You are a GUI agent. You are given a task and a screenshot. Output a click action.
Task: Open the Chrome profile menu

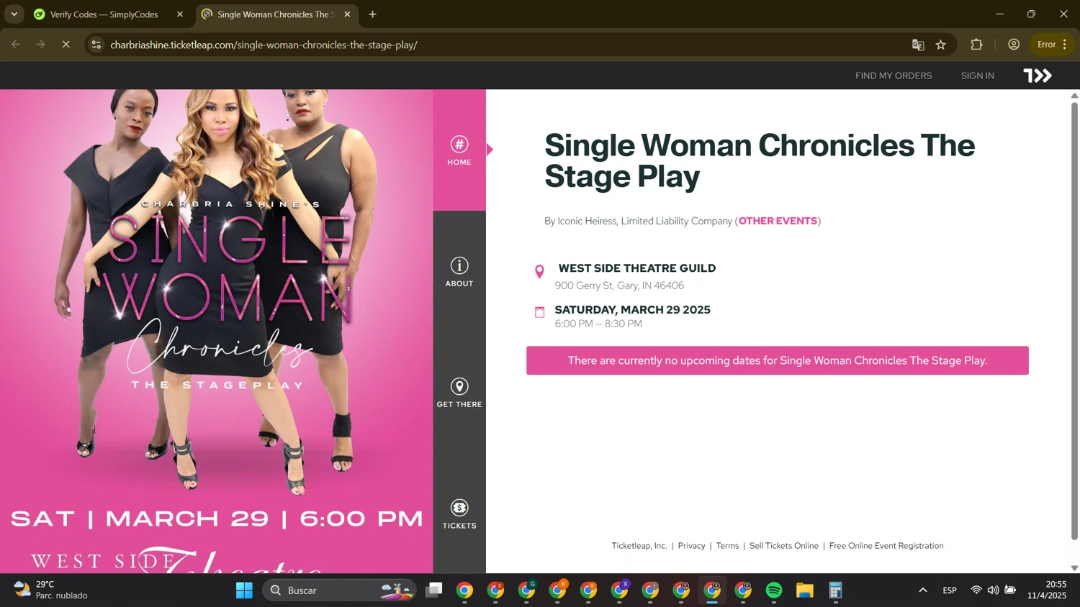tap(1014, 45)
